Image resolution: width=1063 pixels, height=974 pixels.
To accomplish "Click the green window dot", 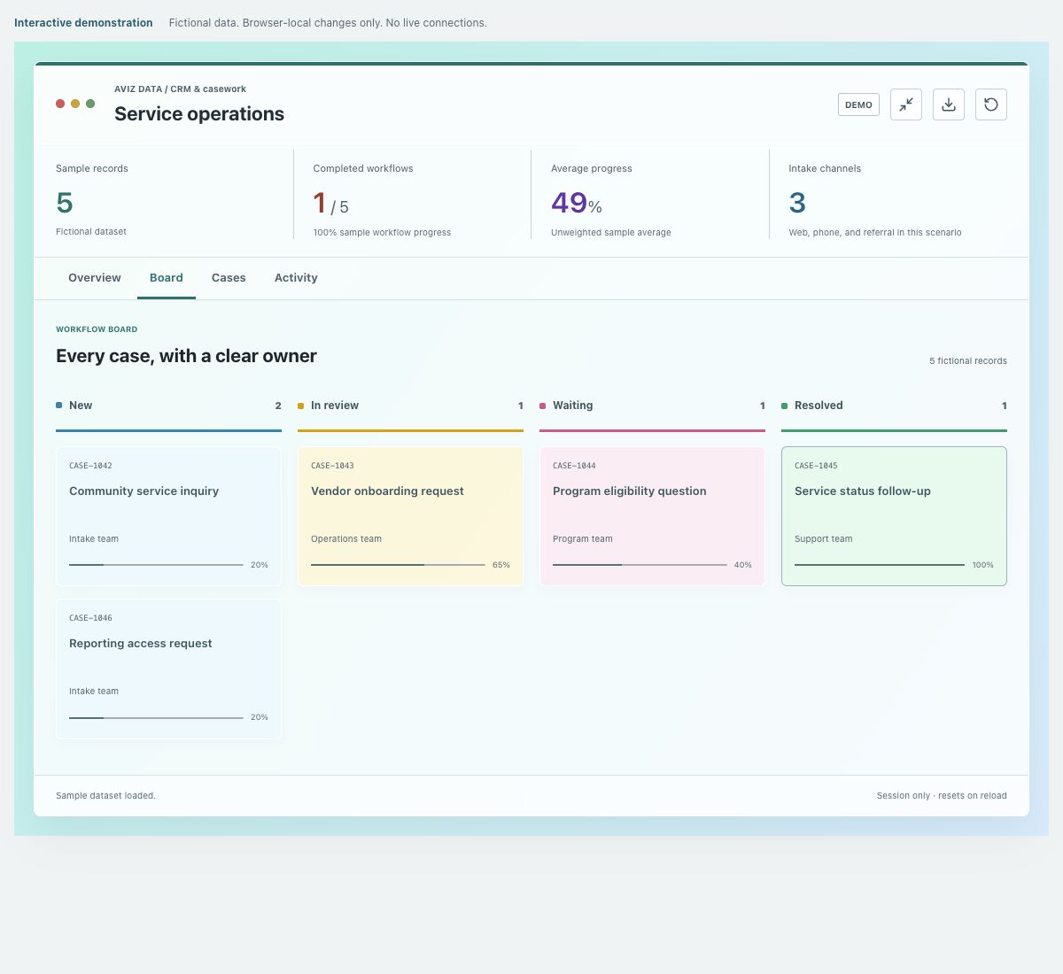I will coord(90,104).
